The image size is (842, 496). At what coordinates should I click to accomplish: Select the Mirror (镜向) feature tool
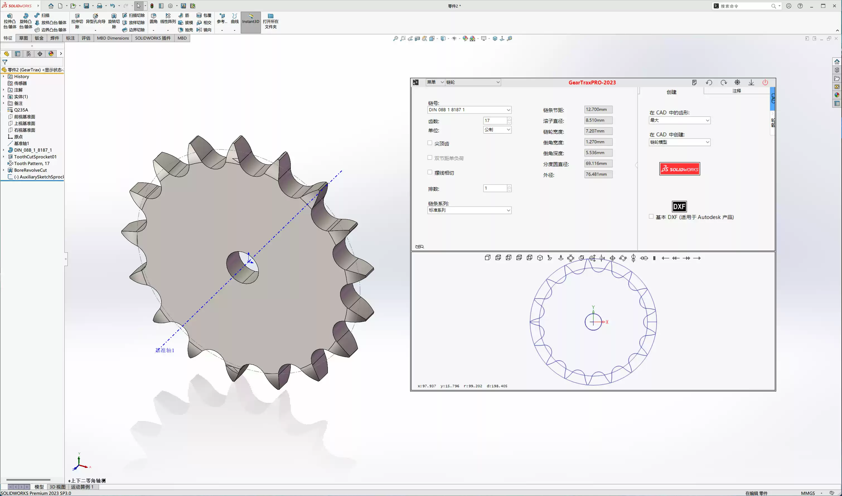pyautogui.click(x=205, y=30)
